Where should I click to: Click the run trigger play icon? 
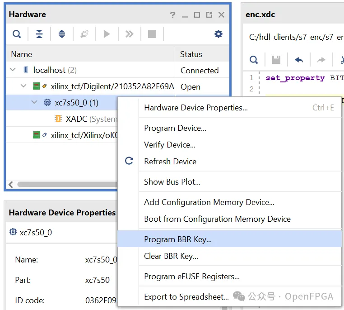coord(107,34)
